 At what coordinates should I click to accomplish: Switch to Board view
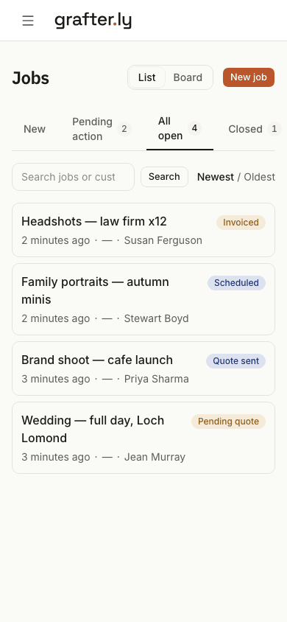pyautogui.click(x=188, y=77)
